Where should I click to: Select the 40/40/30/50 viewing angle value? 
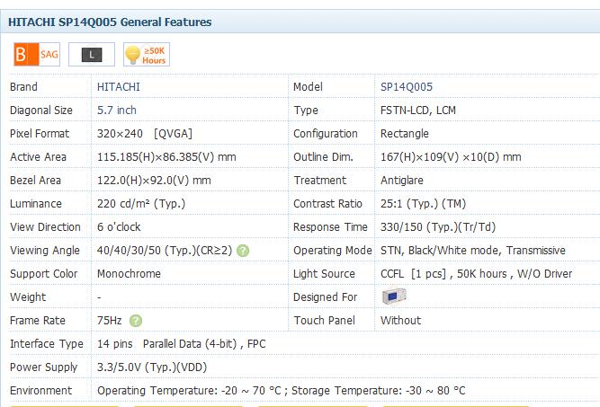(x=165, y=251)
